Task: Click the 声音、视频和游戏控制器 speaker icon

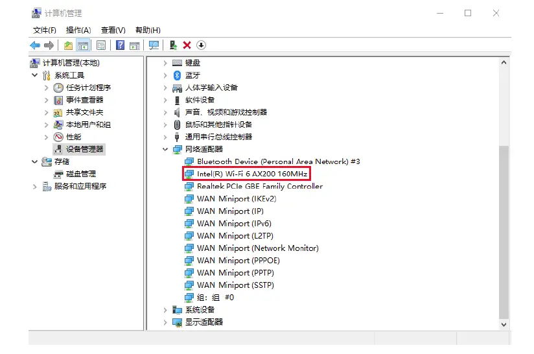Action: 177,112
